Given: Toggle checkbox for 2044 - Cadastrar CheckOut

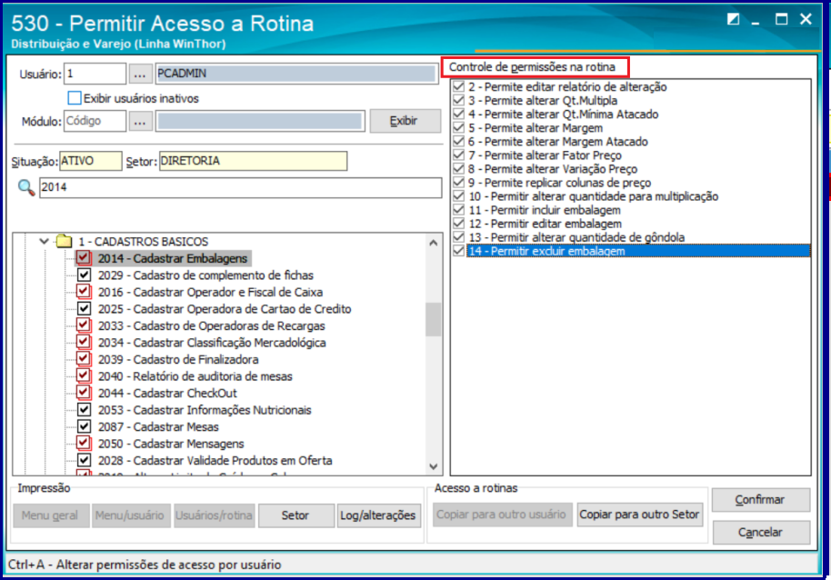Looking at the screenshot, I should [x=84, y=393].
